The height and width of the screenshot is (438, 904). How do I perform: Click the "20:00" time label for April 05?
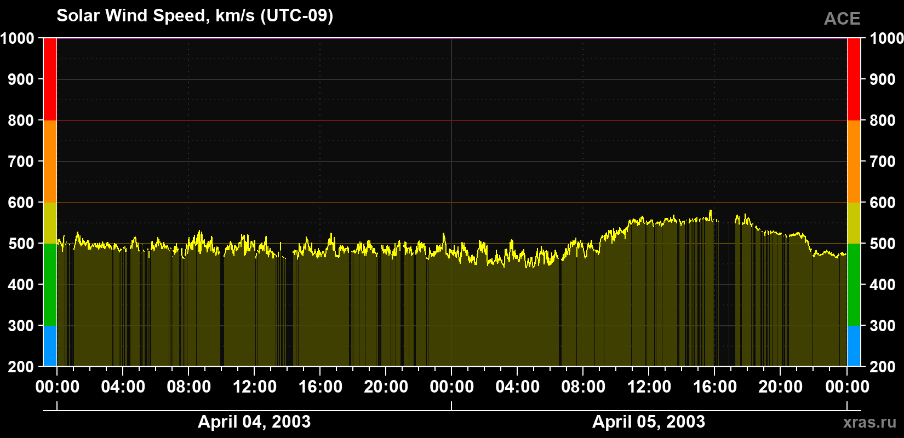pyautogui.click(x=781, y=387)
